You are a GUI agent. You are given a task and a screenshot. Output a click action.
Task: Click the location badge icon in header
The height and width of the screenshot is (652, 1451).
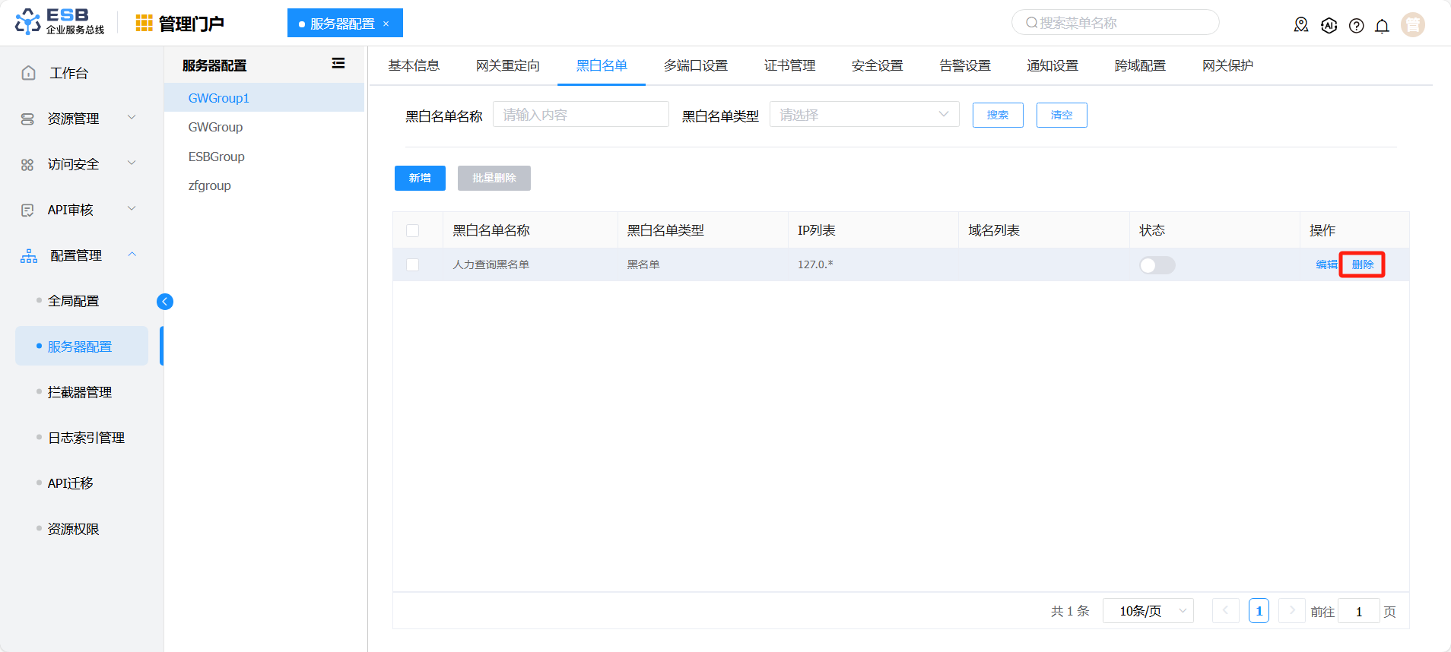[1301, 25]
